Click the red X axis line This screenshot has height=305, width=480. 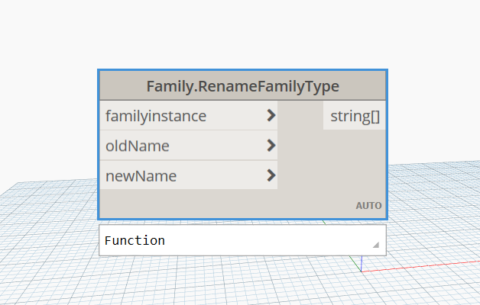(x=428, y=265)
